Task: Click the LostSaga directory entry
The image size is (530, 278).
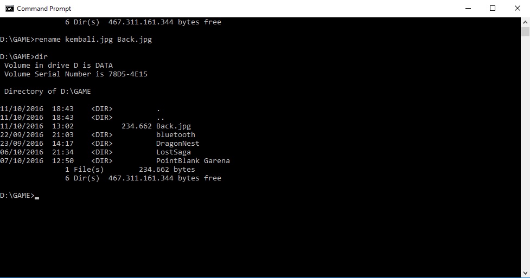Action: 174,152
